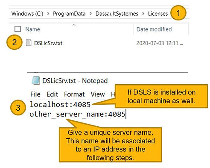Click the sort arrow above the Name column
Image resolution: width=210 pixels, height=168 pixels.
pyautogui.click(x=74, y=25)
